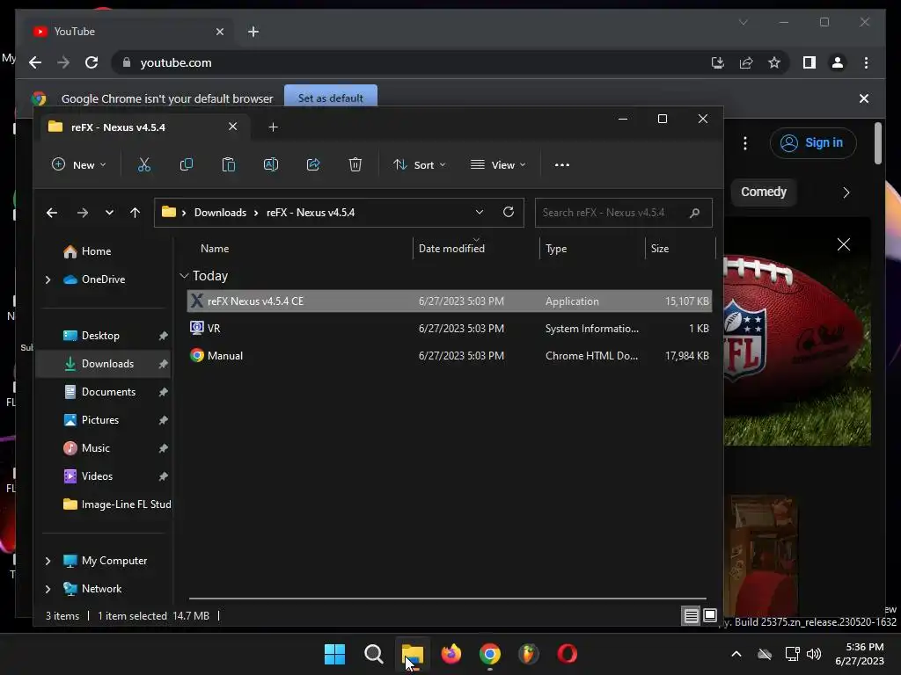
Task: Open a new Chrome tab
Action: (253, 32)
